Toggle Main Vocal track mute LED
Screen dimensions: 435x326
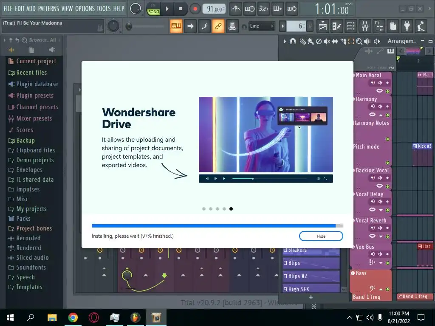click(387, 91)
